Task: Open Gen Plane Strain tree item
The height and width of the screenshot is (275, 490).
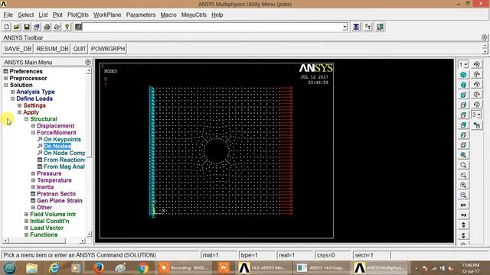Action: pos(60,201)
